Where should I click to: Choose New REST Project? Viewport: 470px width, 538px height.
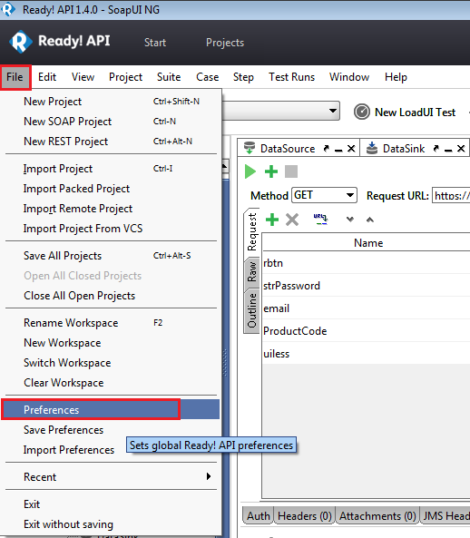click(x=112, y=142)
